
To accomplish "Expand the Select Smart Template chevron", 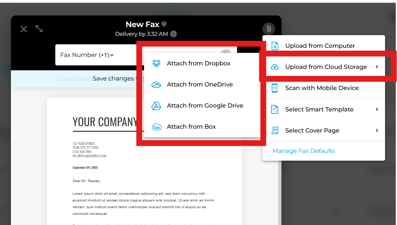I will tap(377, 109).
